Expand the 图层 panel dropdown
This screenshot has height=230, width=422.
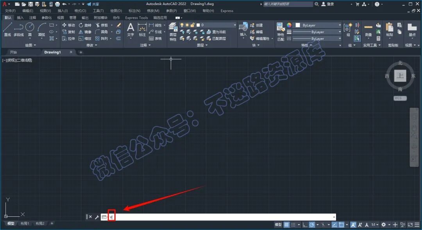tap(202, 45)
